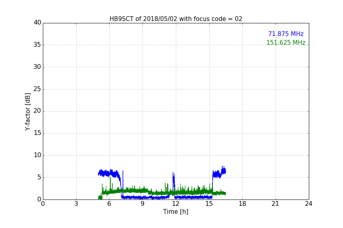
Task: Click y-axis tick label 10
Action: pos(37,155)
